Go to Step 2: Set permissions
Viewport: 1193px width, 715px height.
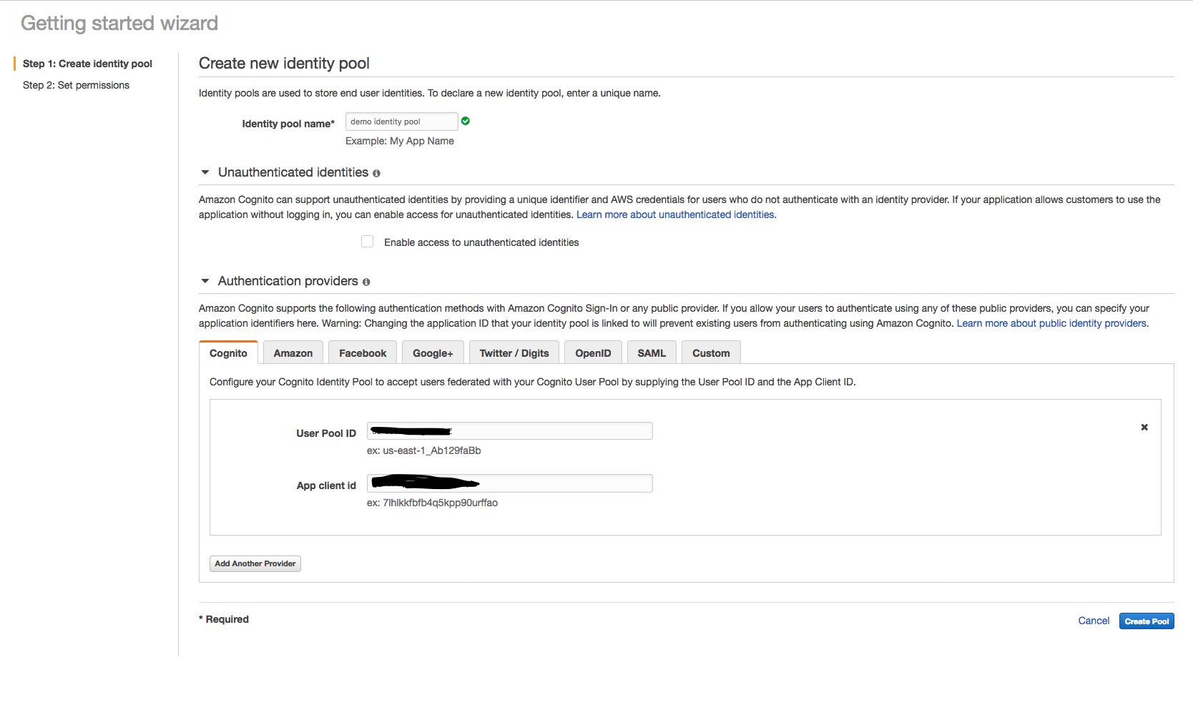pyautogui.click(x=76, y=85)
